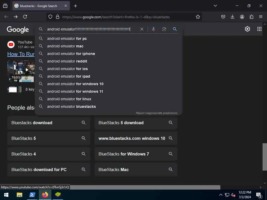This screenshot has height=200, width=267.
Task: Open Google apps grid
Action: tap(259, 29)
